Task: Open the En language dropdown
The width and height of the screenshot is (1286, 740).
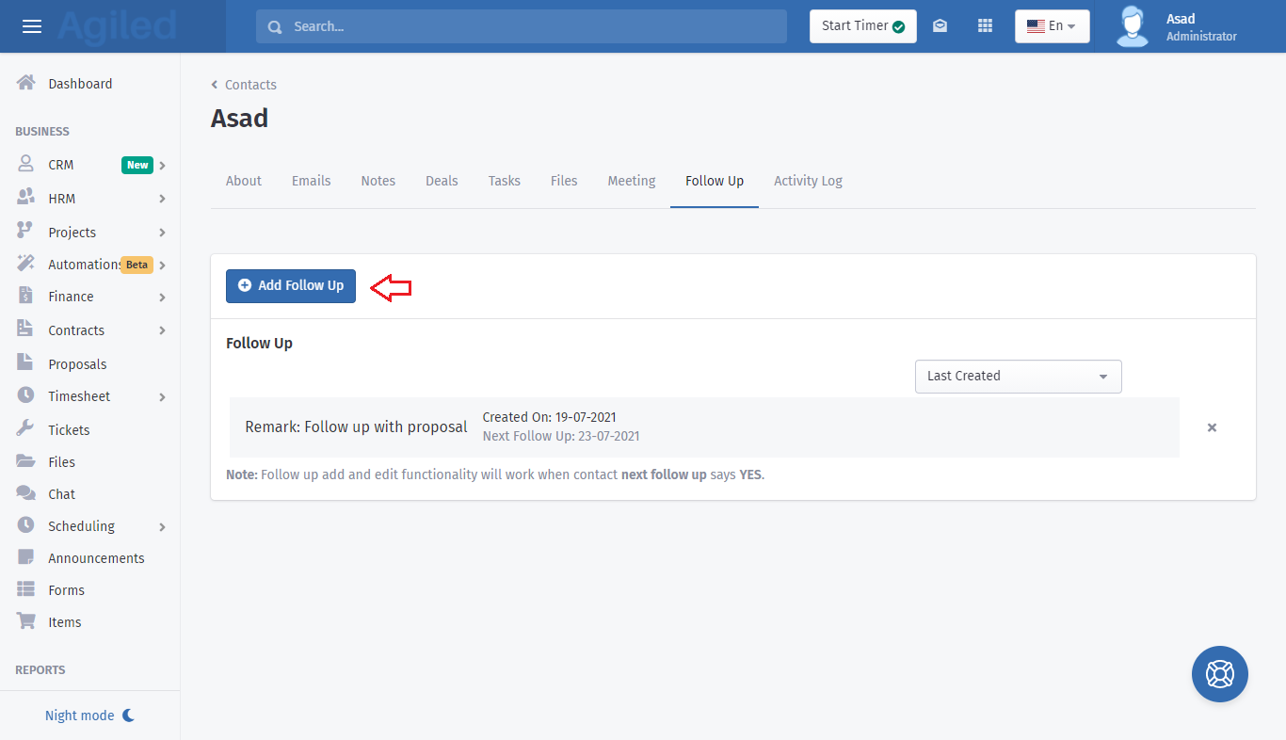Action: tap(1052, 26)
